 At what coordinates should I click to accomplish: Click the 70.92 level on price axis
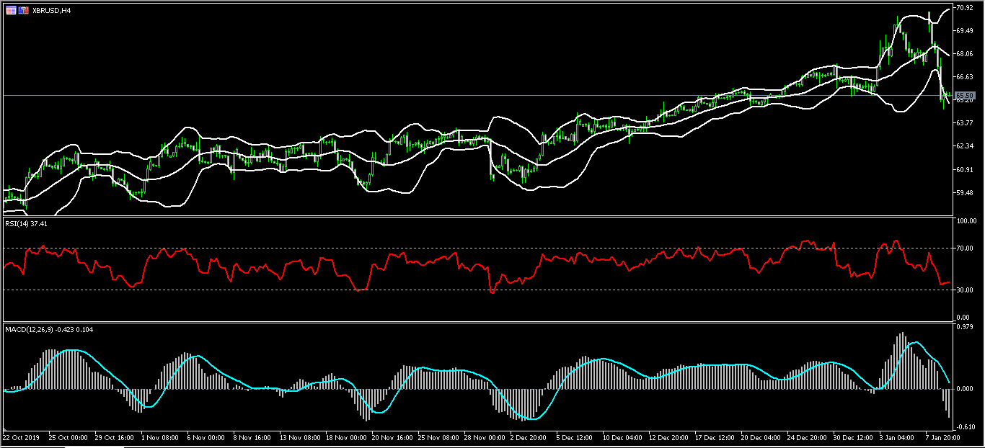pyautogui.click(x=964, y=8)
